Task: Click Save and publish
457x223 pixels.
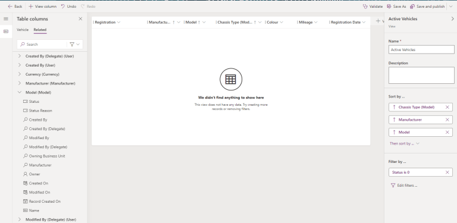Action: [x=427, y=7]
